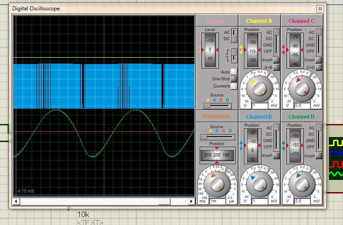Click the Trigger edge slope switch

click(x=234, y=55)
